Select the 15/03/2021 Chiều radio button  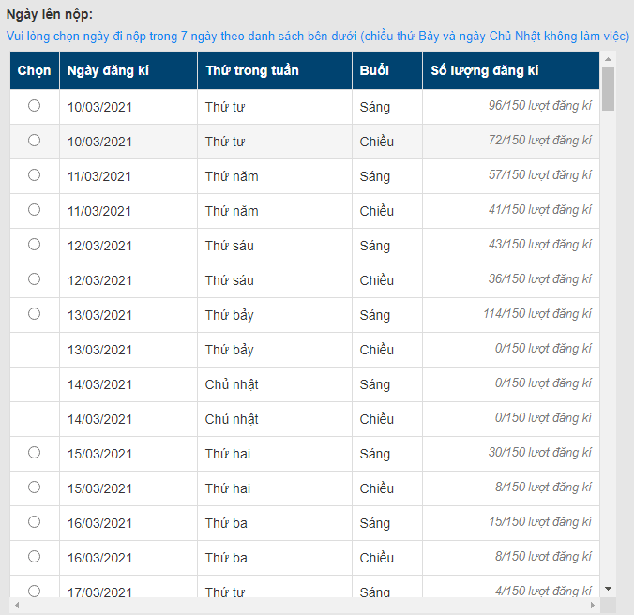point(35,487)
